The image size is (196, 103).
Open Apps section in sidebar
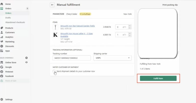pyautogui.click(x=7, y=51)
